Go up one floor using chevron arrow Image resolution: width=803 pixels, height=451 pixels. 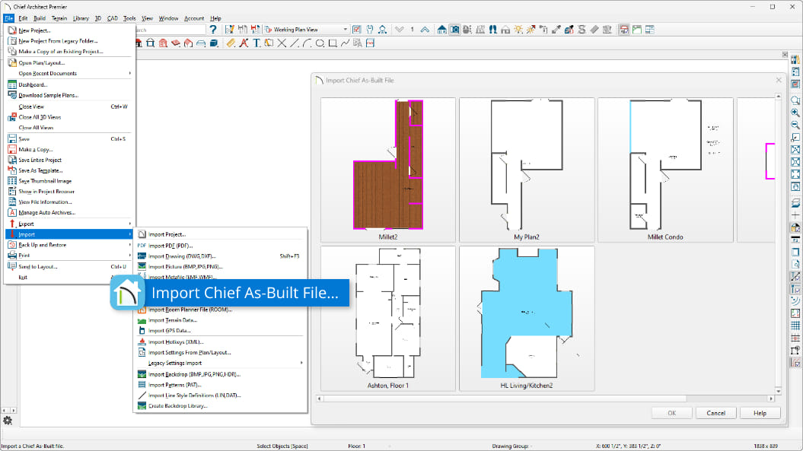(425, 30)
